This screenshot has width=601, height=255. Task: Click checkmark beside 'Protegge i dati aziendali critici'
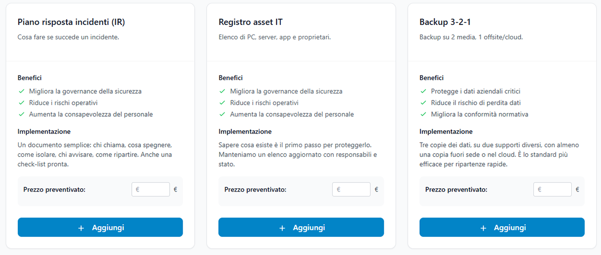point(423,91)
